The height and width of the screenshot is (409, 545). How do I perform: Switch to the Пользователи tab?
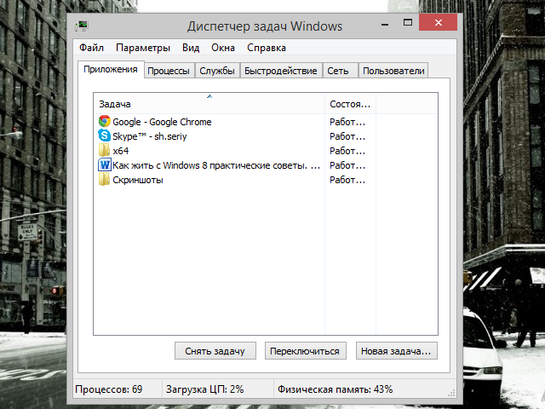[x=393, y=71]
